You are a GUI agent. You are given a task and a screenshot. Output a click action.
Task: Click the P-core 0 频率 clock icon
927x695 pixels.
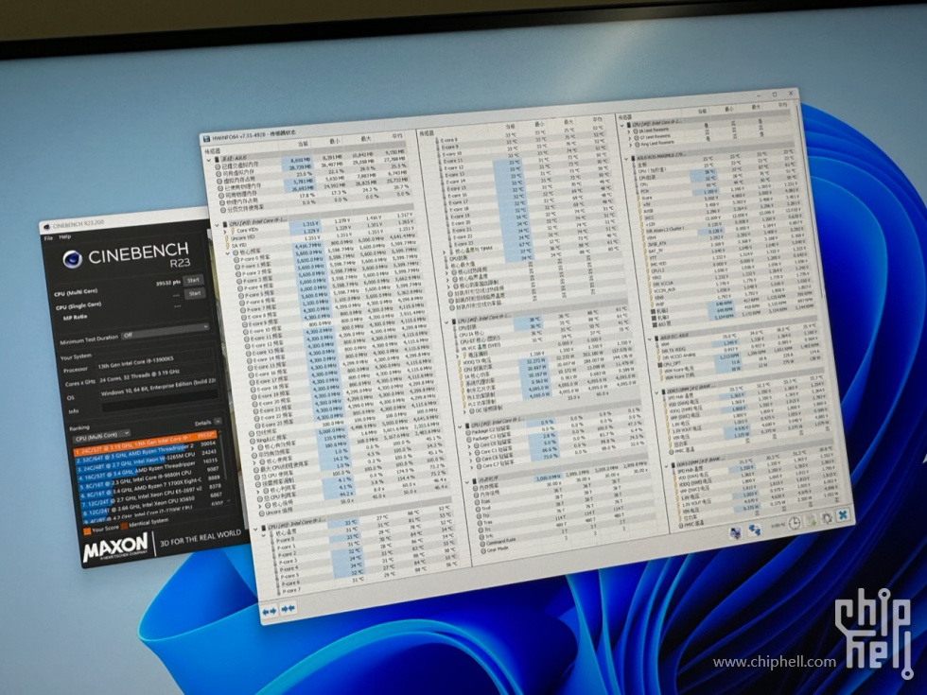(236, 260)
